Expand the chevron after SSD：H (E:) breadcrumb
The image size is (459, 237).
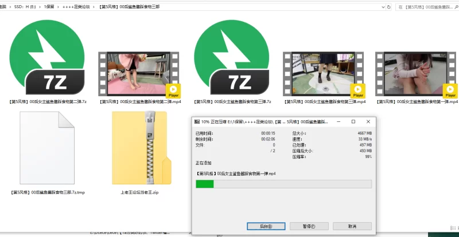pyautogui.click(x=40, y=7)
